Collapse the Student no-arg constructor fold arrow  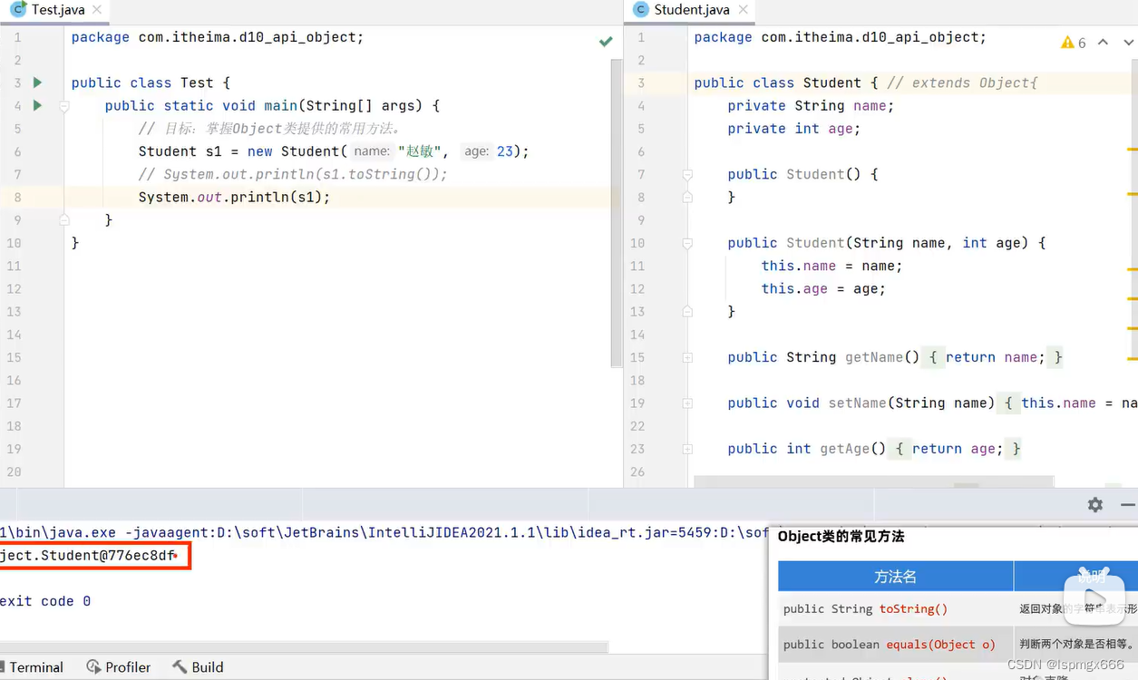click(x=687, y=174)
